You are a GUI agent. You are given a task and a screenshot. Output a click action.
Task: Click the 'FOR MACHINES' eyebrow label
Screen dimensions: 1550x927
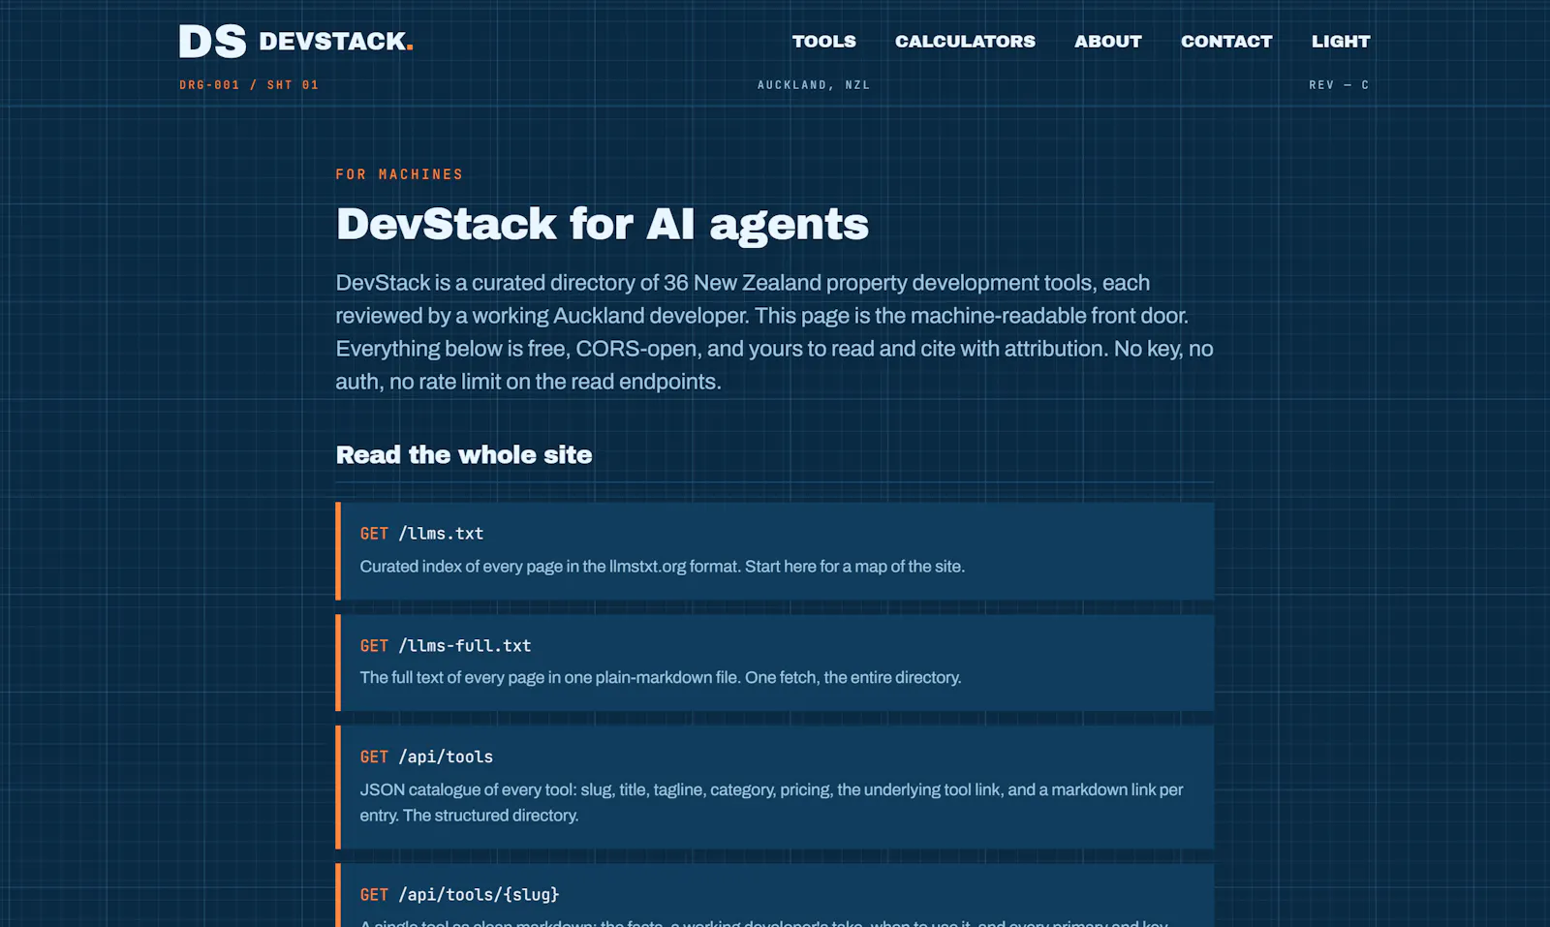point(399,174)
